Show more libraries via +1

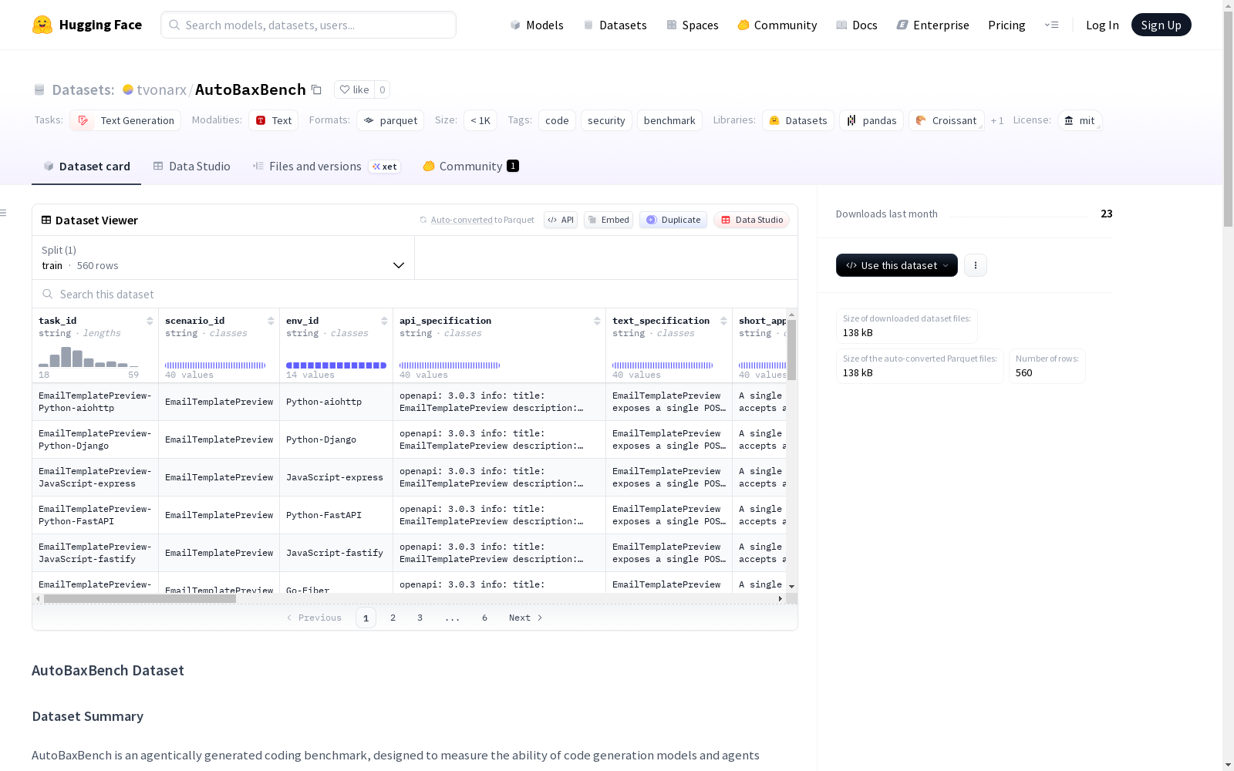tap(997, 120)
